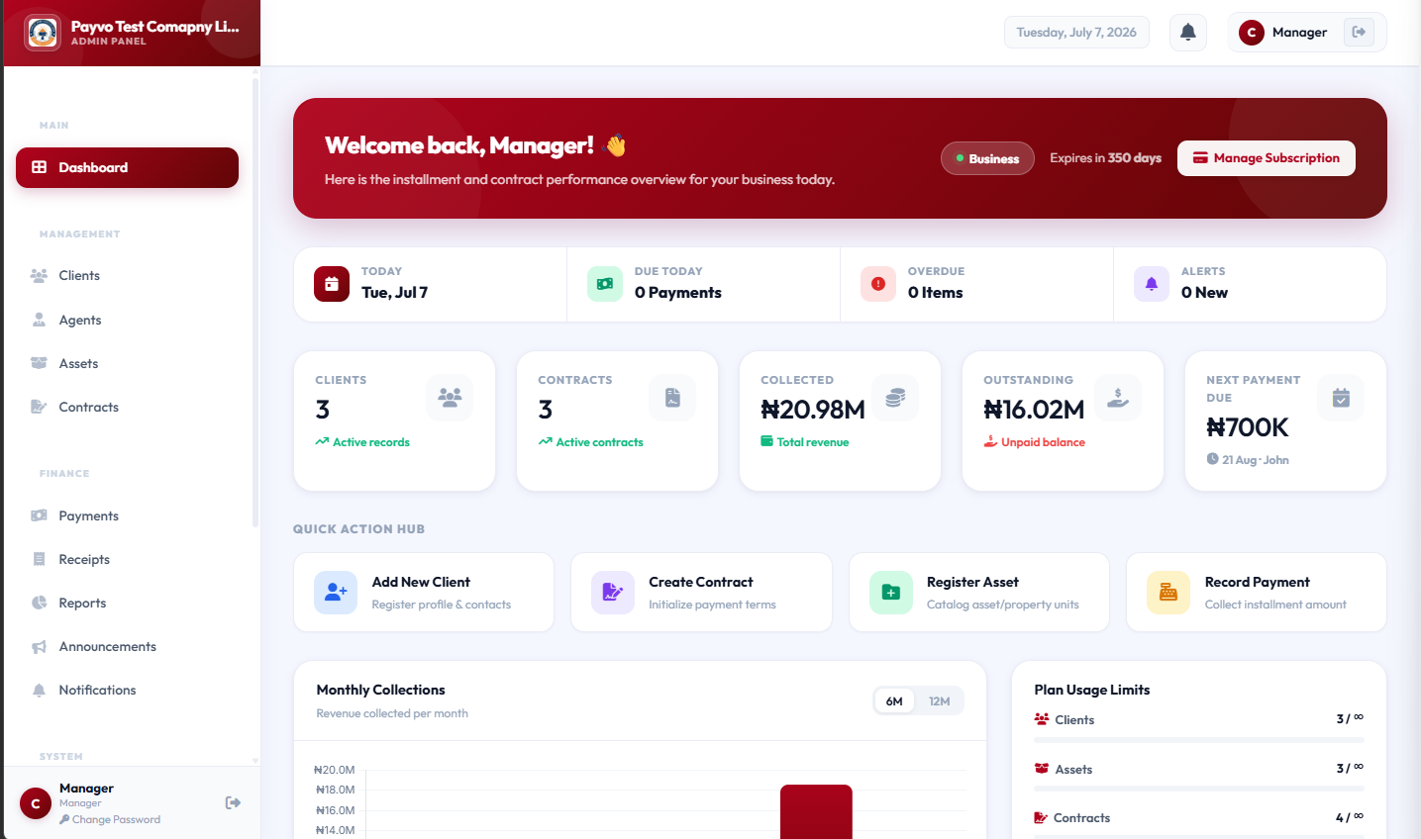Click the Contracts signature icon in the sidebar
This screenshot has height=839, width=1421.
point(39,407)
